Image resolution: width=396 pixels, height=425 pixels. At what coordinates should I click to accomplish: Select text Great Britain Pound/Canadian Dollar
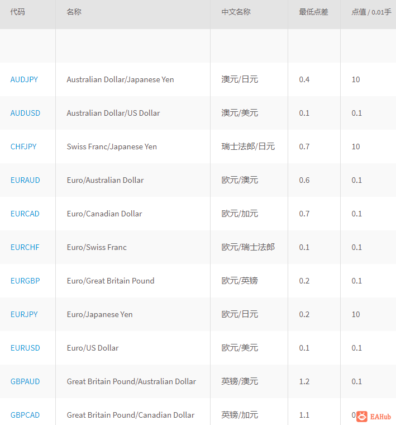coord(131,415)
